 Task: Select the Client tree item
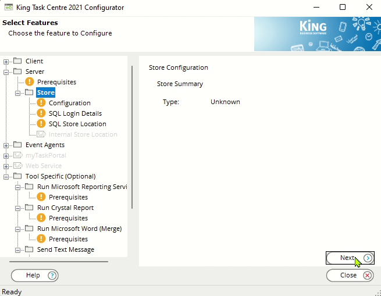click(x=34, y=61)
